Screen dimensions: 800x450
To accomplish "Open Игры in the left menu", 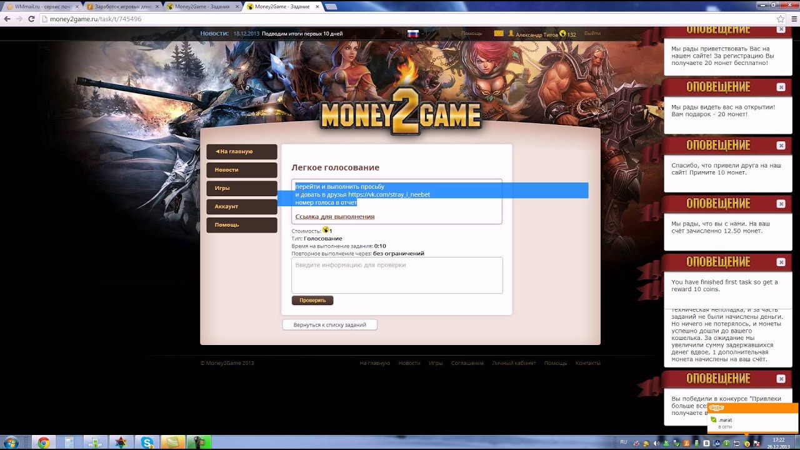I will 242,188.
